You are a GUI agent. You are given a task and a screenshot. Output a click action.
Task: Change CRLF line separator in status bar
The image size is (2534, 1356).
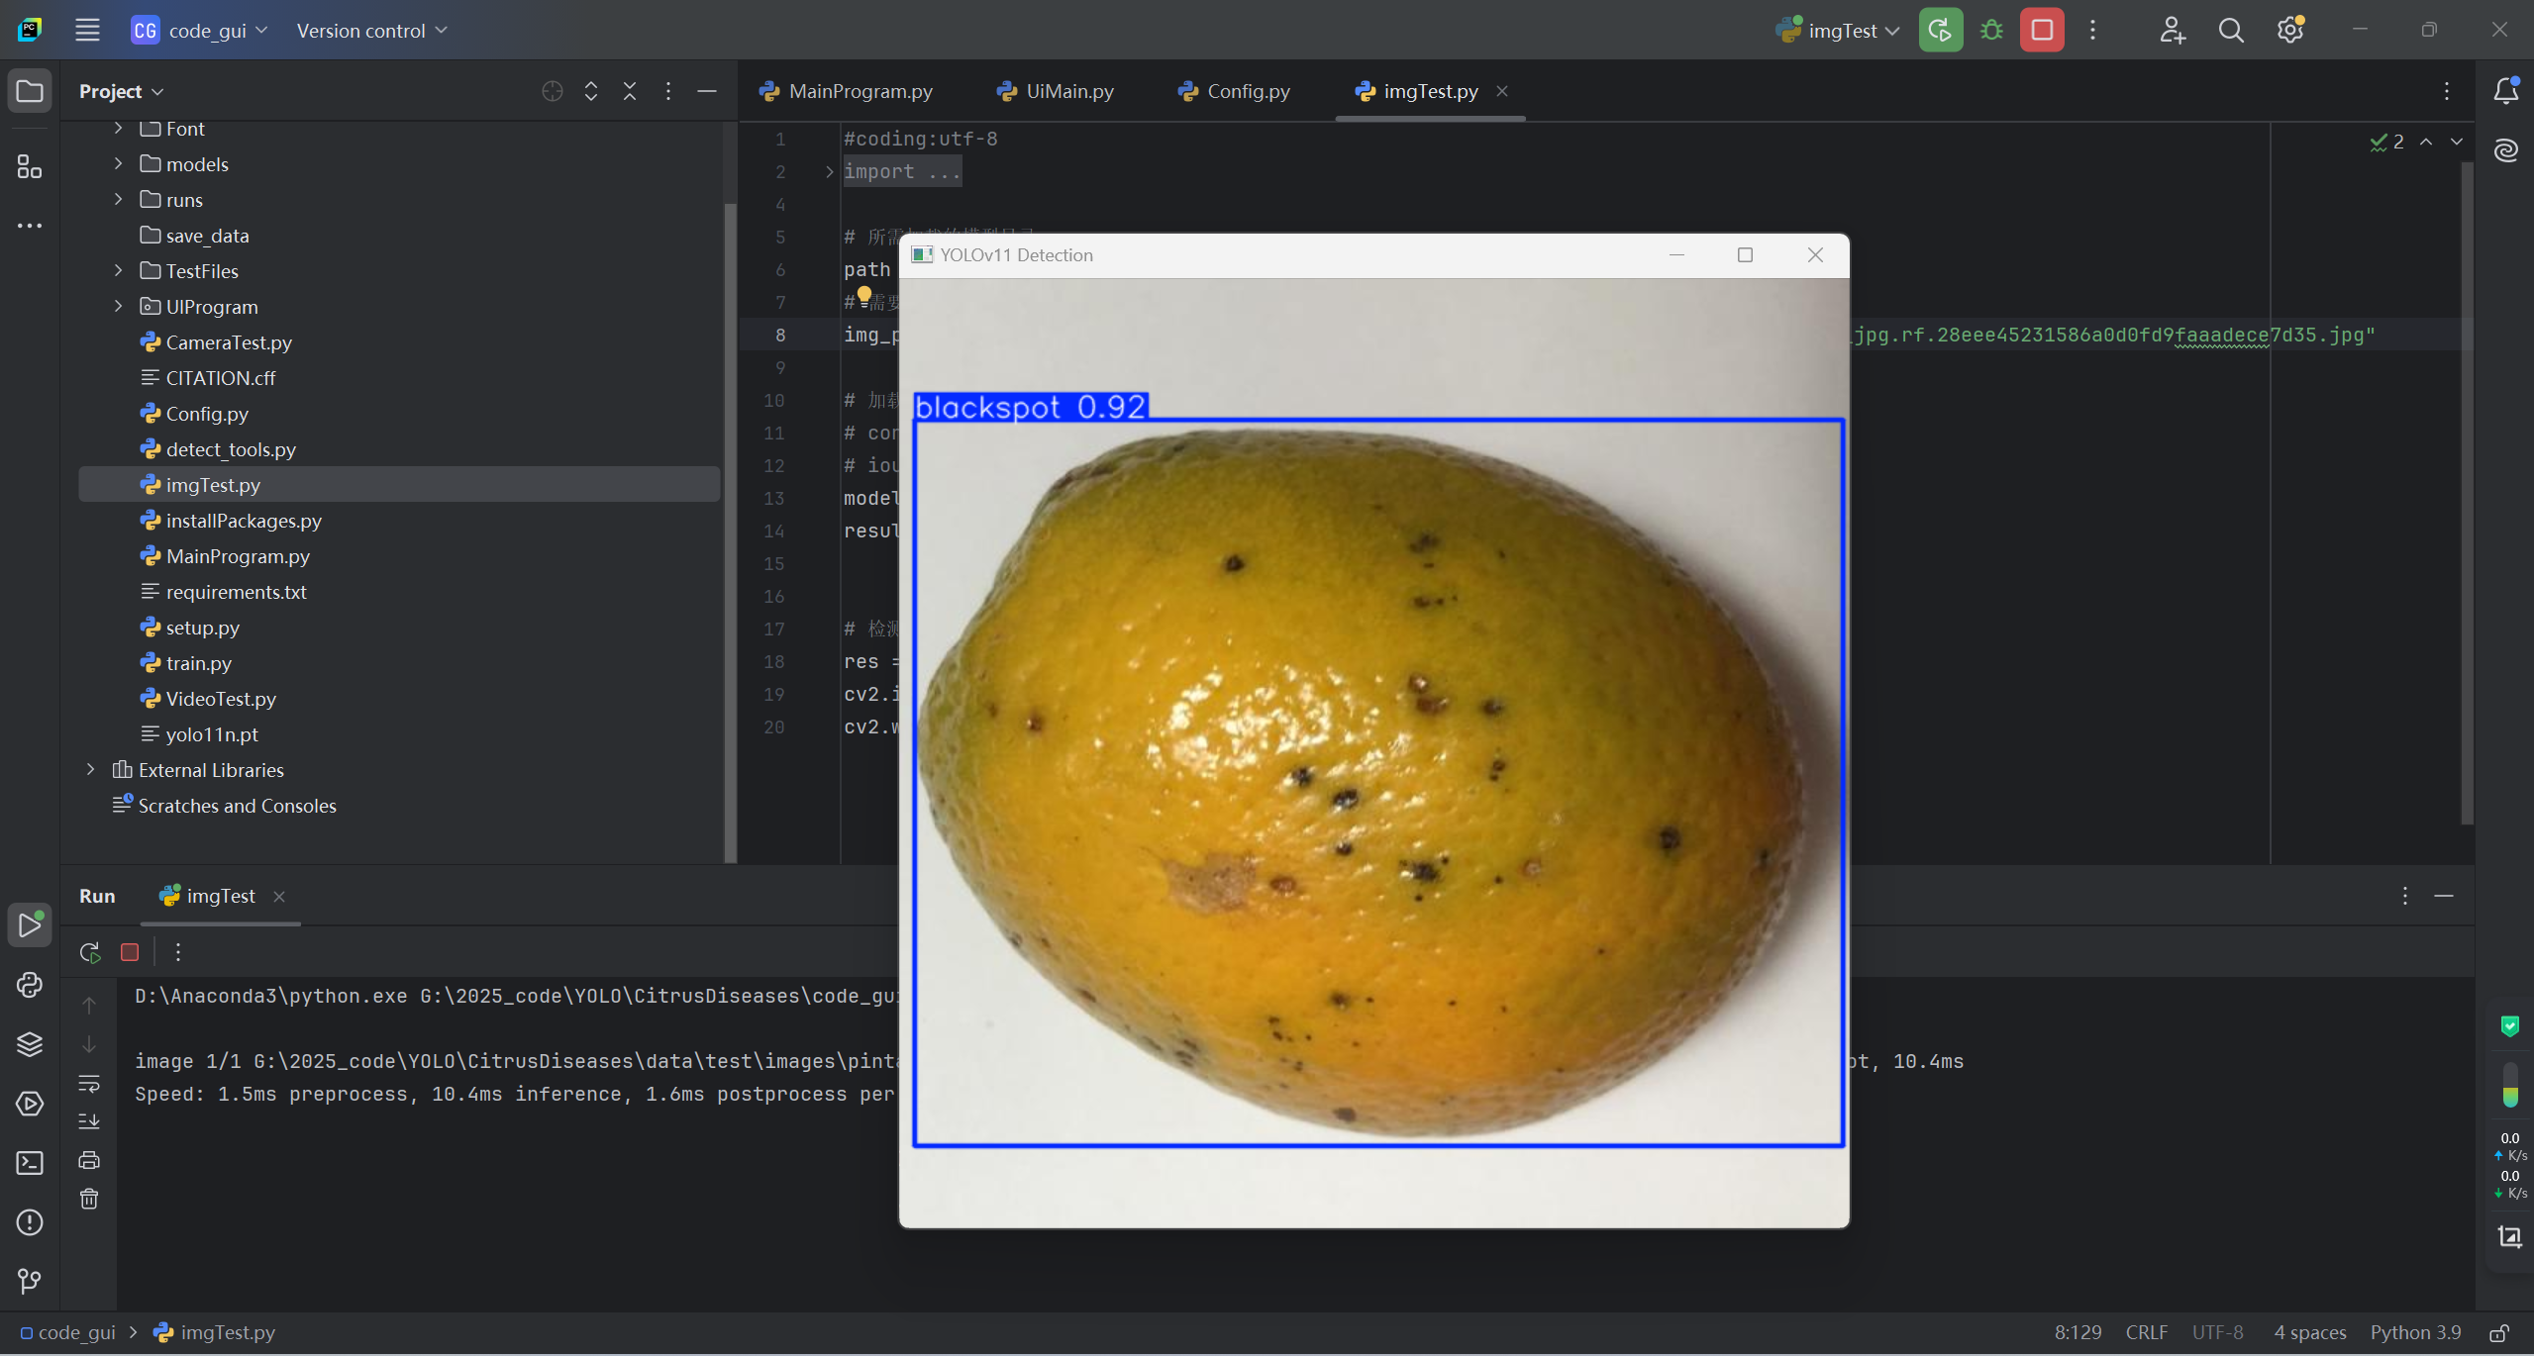pyautogui.click(x=2146, y=1332)
